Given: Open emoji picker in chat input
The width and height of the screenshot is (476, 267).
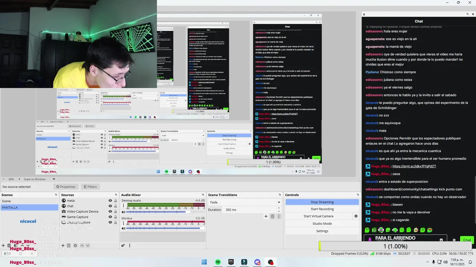Looking at the screenshot, I should point(441,240).
